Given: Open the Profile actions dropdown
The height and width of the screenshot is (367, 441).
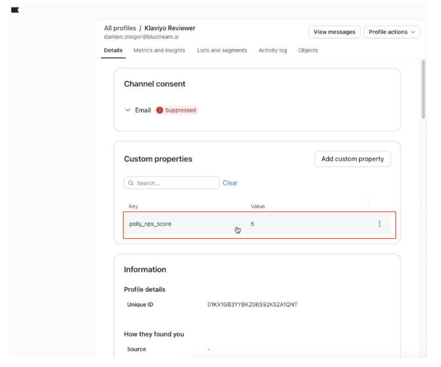Looking at the screenshot, I should pos(392,32).
